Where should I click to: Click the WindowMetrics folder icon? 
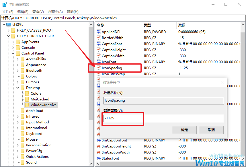(27, 105)
